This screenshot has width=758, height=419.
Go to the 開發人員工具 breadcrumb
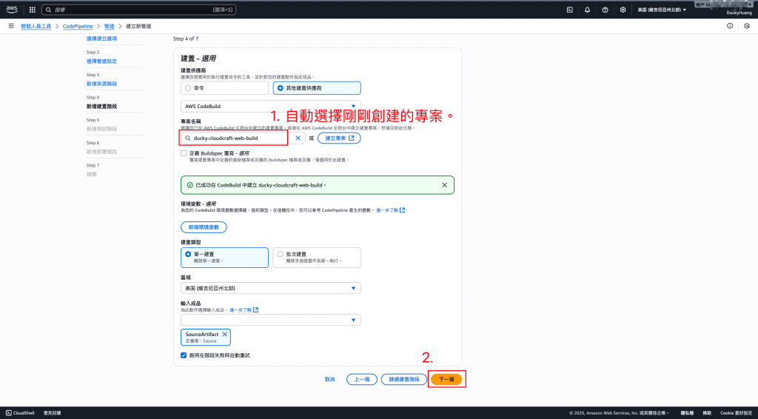[x=36, y=26]
